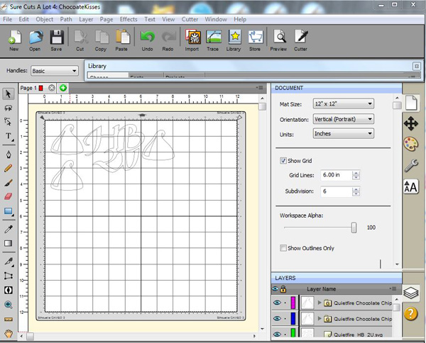Open the Document page panel icon

(x=411, y=103)
